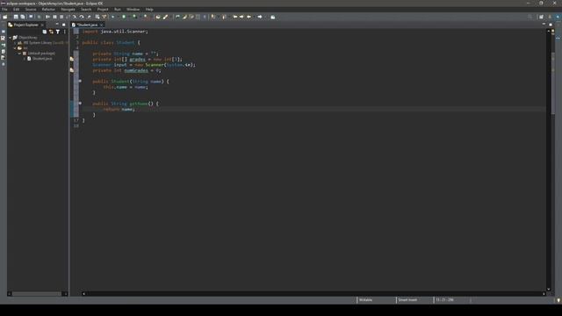The width and height of the screenshot is (562, 316).
Task: Collapse the Student constructor fold marker
Action: 80,82
